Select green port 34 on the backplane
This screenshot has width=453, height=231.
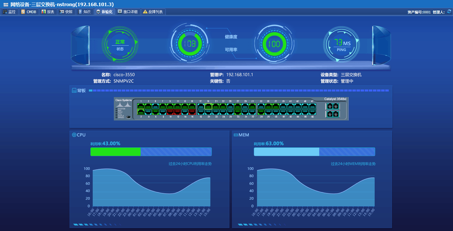[261, 112]
